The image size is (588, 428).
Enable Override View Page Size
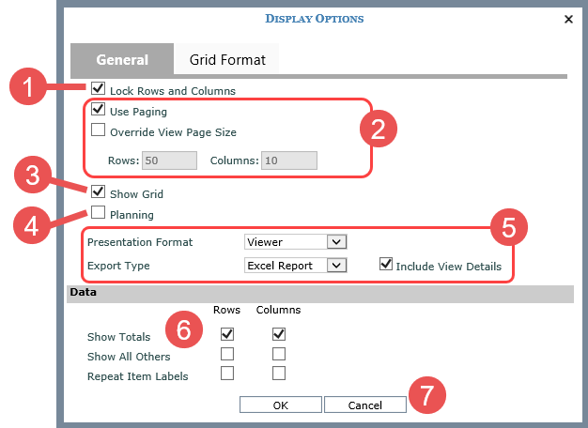[x=99, y=131]
